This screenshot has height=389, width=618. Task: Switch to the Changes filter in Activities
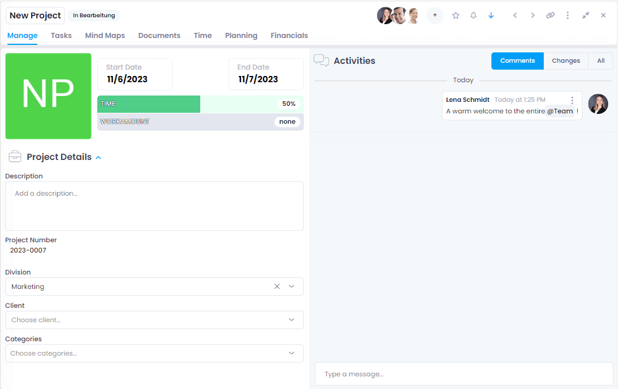point(566,60)
